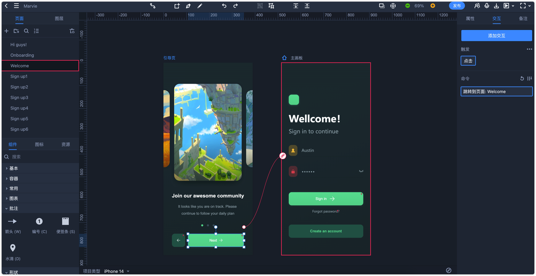Expand the 基本 component category
Image resolution: width=536 pixels, height=276 pixels.
(14, 168)
